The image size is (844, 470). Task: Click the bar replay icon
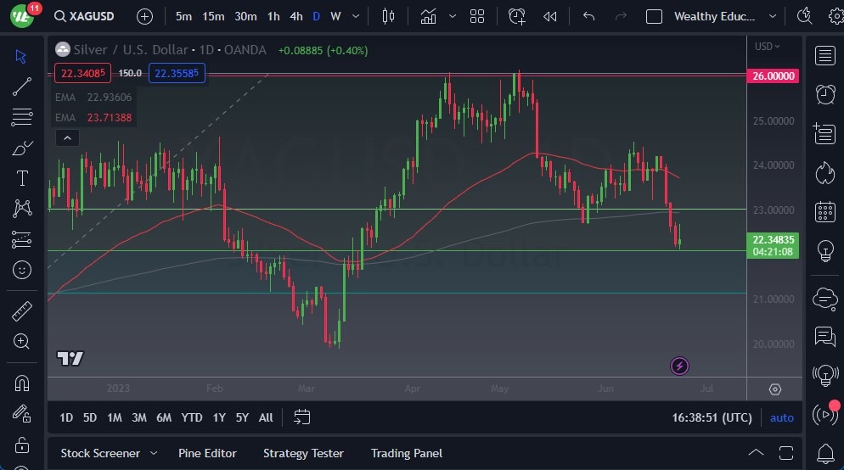pyautogui.click(x=549, y=16)
